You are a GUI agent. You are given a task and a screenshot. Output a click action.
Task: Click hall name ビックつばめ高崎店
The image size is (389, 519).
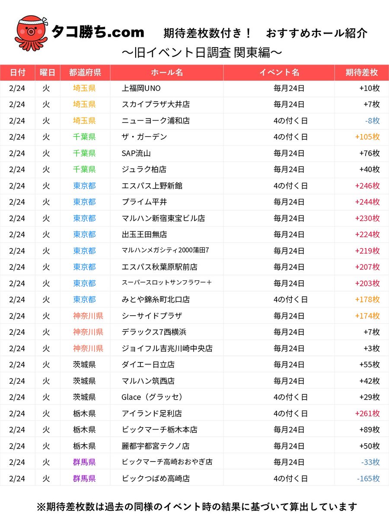[156, 478]
